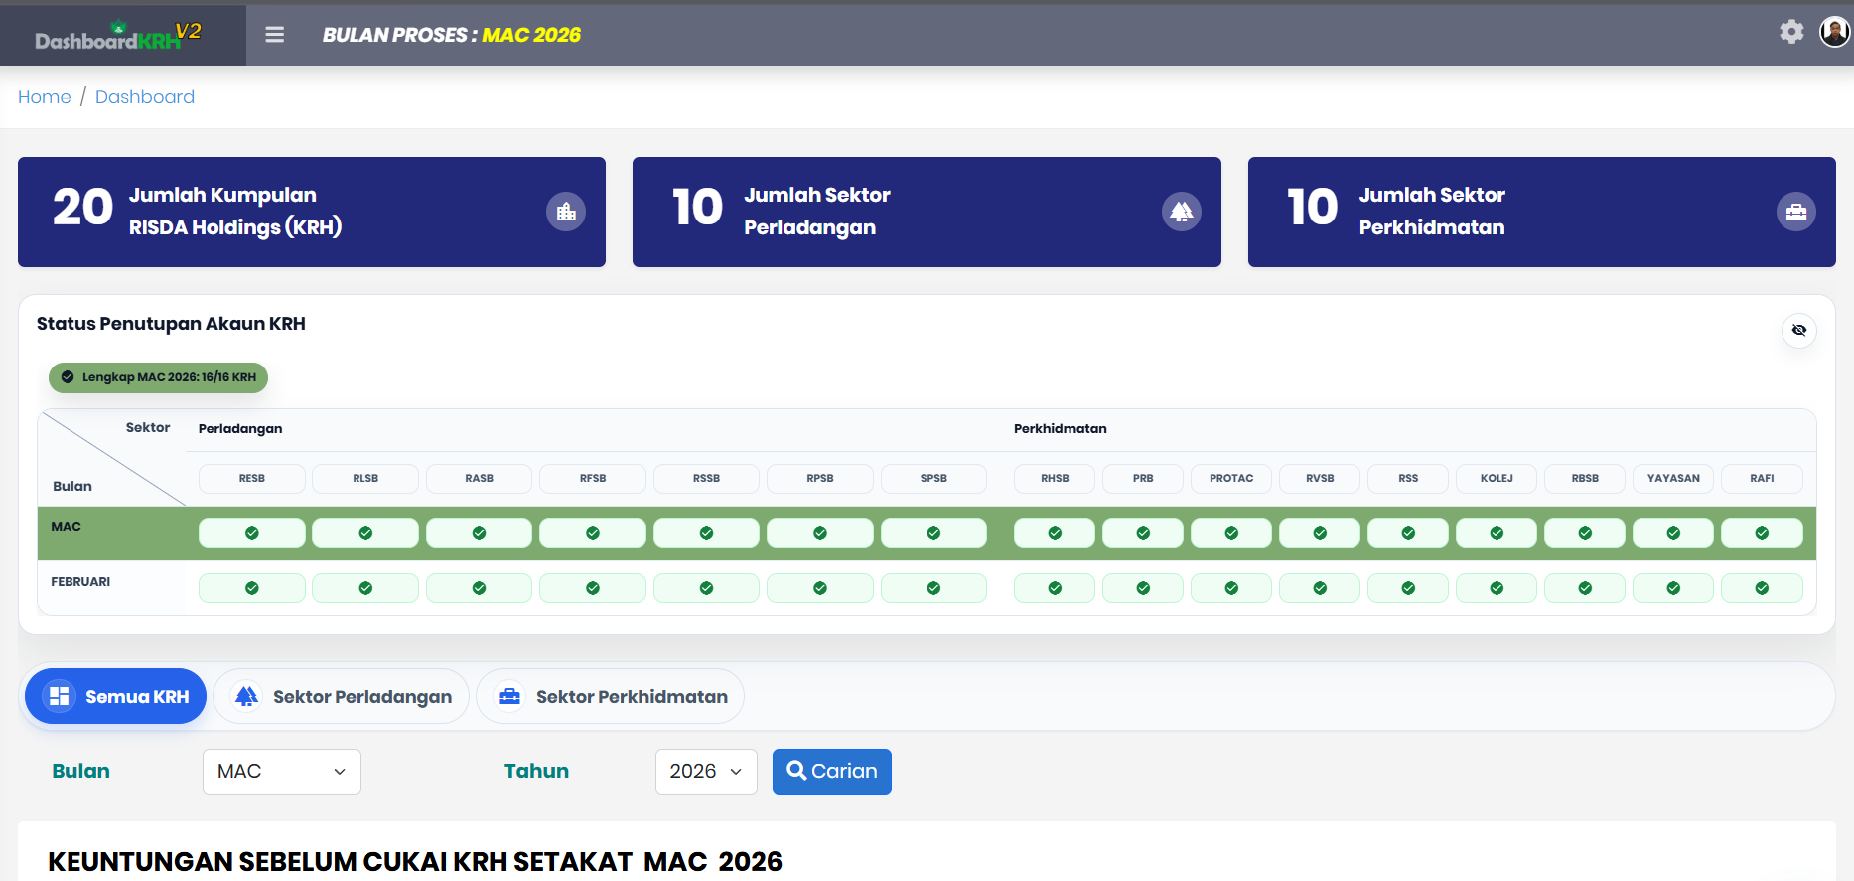Click the RBSB column header
1854x881 pixels.
coord(1585,478)
